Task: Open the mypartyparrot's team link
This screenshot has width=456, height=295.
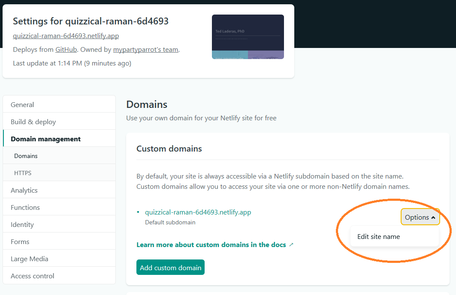Action: tap(145, 50)
